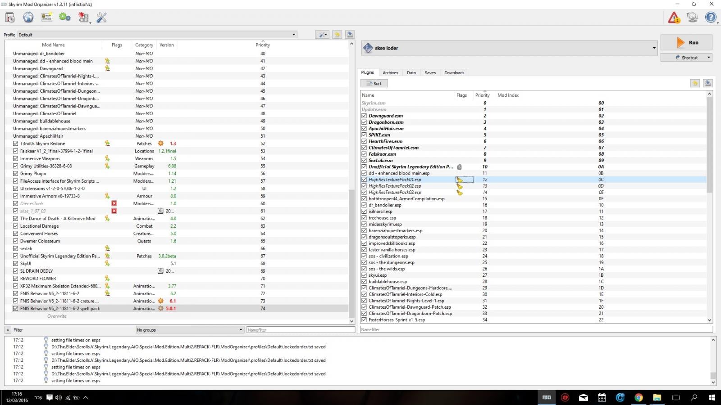Toggle the SexLab.esm plugin checkbox
The height and width of the screenshot is (405, 721).
click(364, 160)
